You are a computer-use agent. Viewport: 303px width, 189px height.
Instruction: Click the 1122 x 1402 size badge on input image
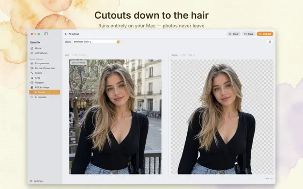pos(78,63)
